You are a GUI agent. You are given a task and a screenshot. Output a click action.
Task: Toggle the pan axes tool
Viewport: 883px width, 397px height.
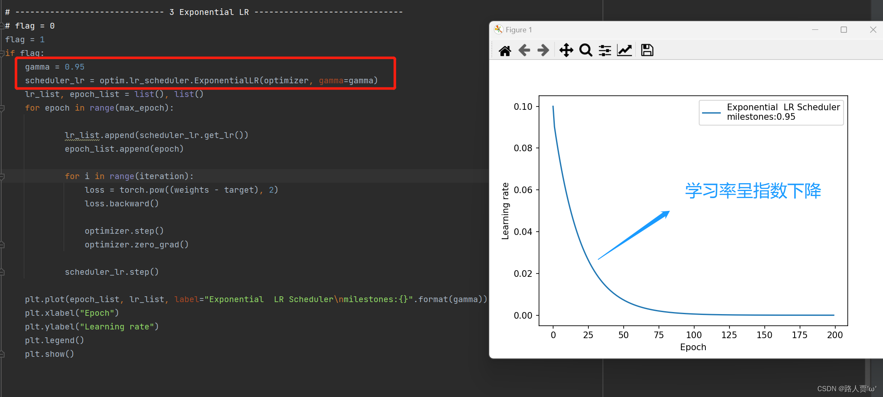566,51
